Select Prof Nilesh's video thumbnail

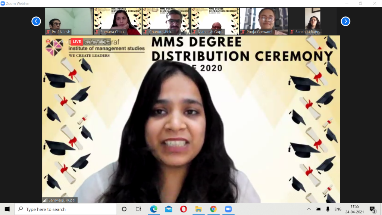click(69, 21)
